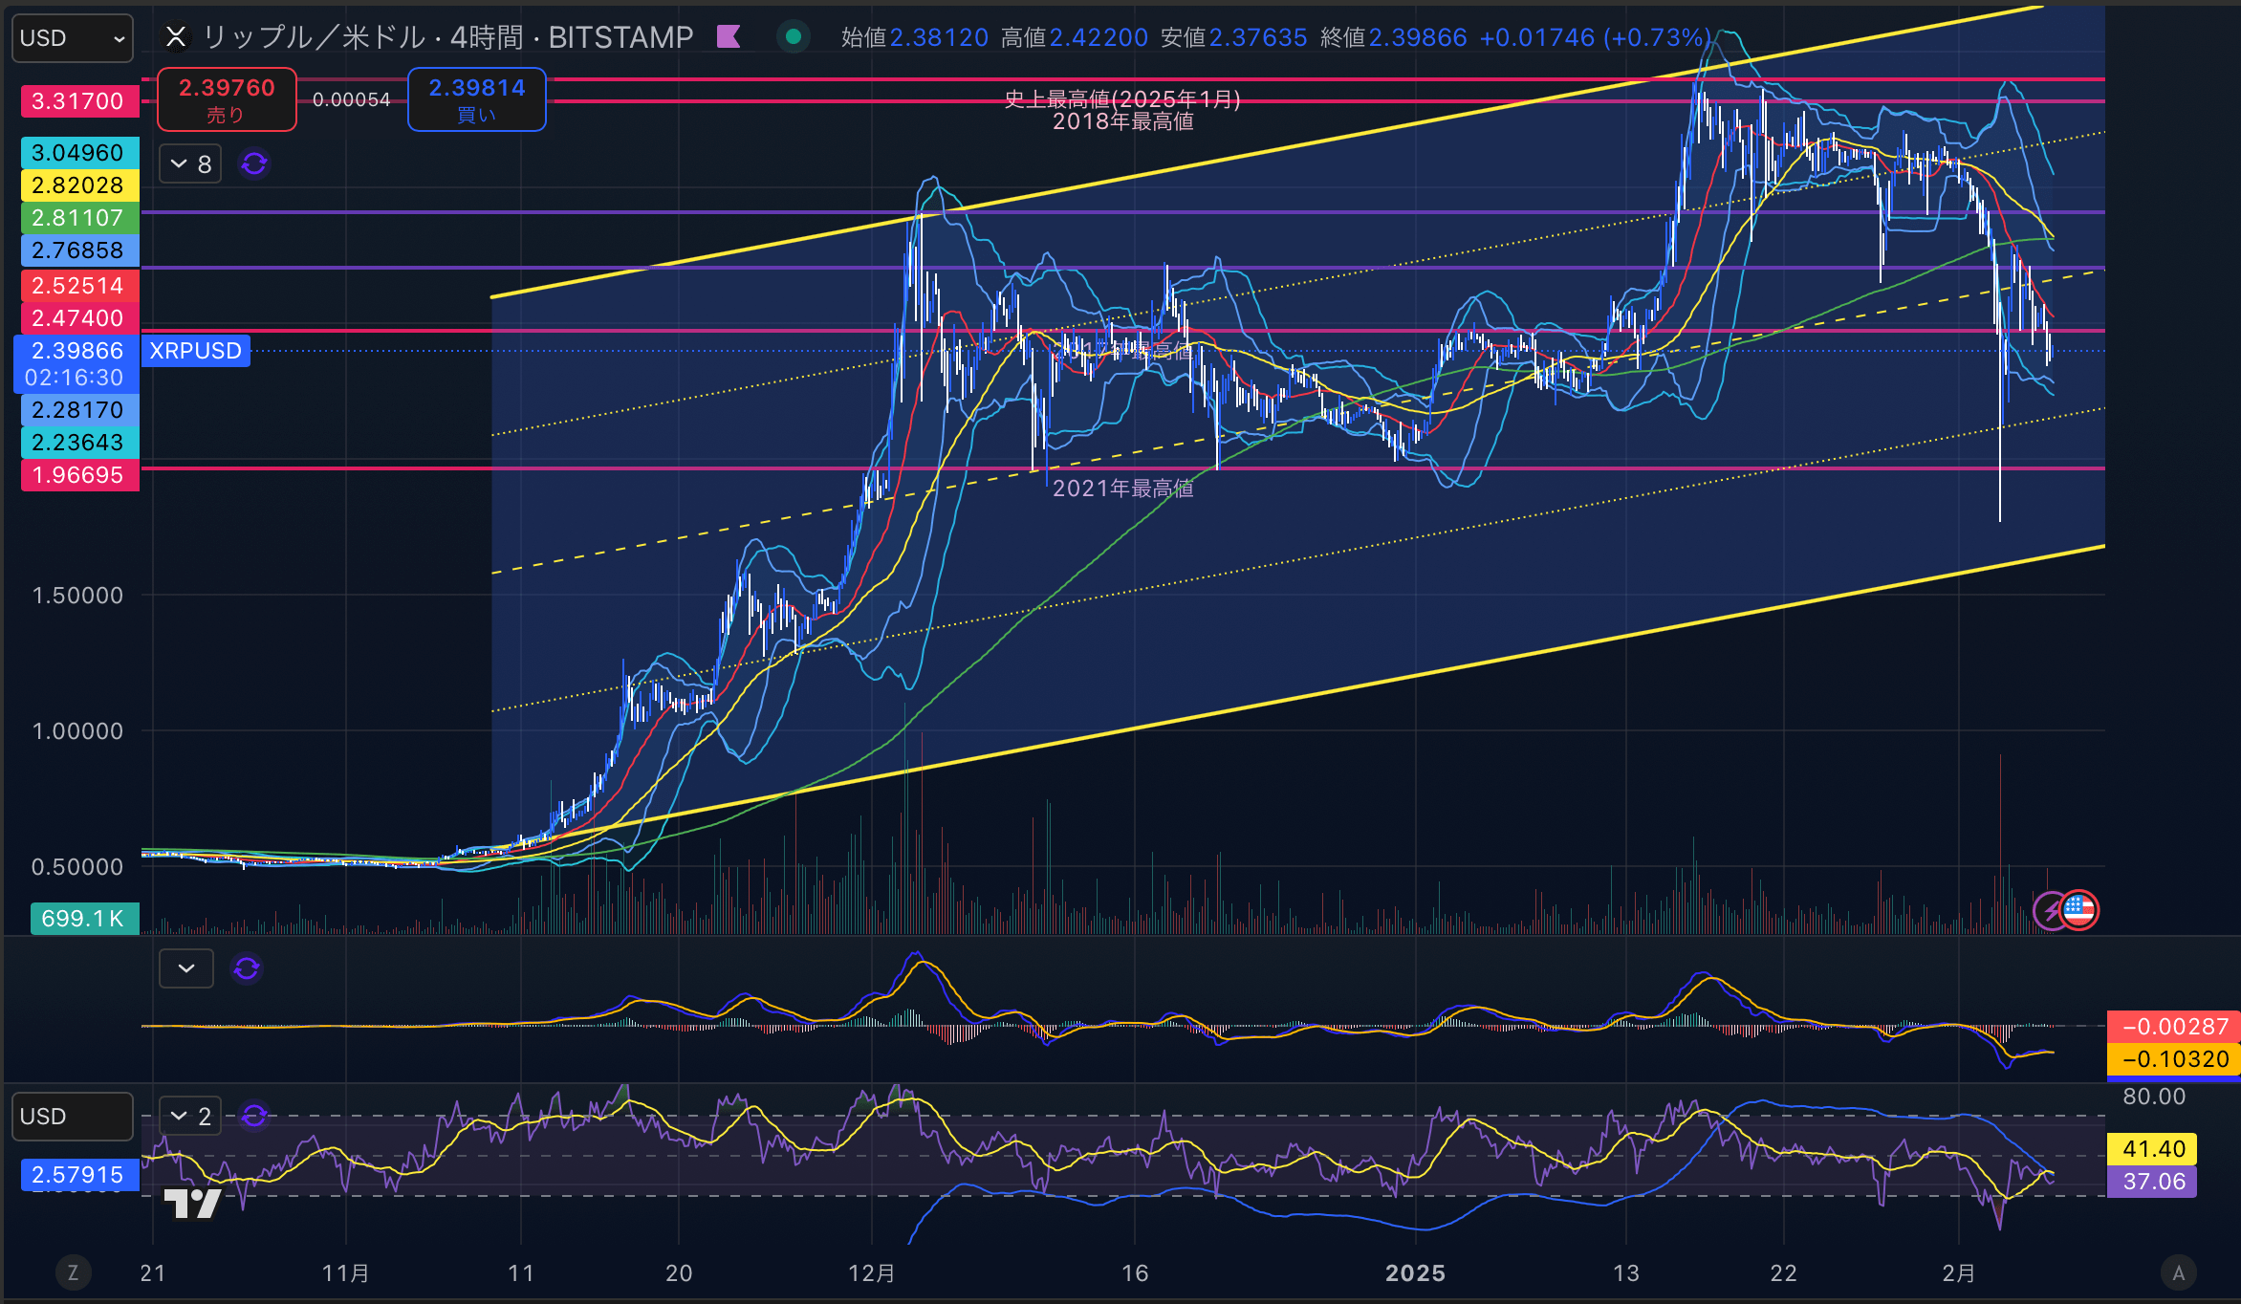
Task: Click the TradingView logo
Action: (x=192, y=1203)
